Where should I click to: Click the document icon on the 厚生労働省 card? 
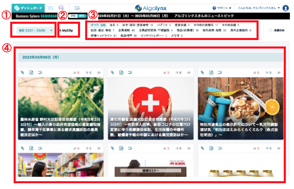coord(121,73)
